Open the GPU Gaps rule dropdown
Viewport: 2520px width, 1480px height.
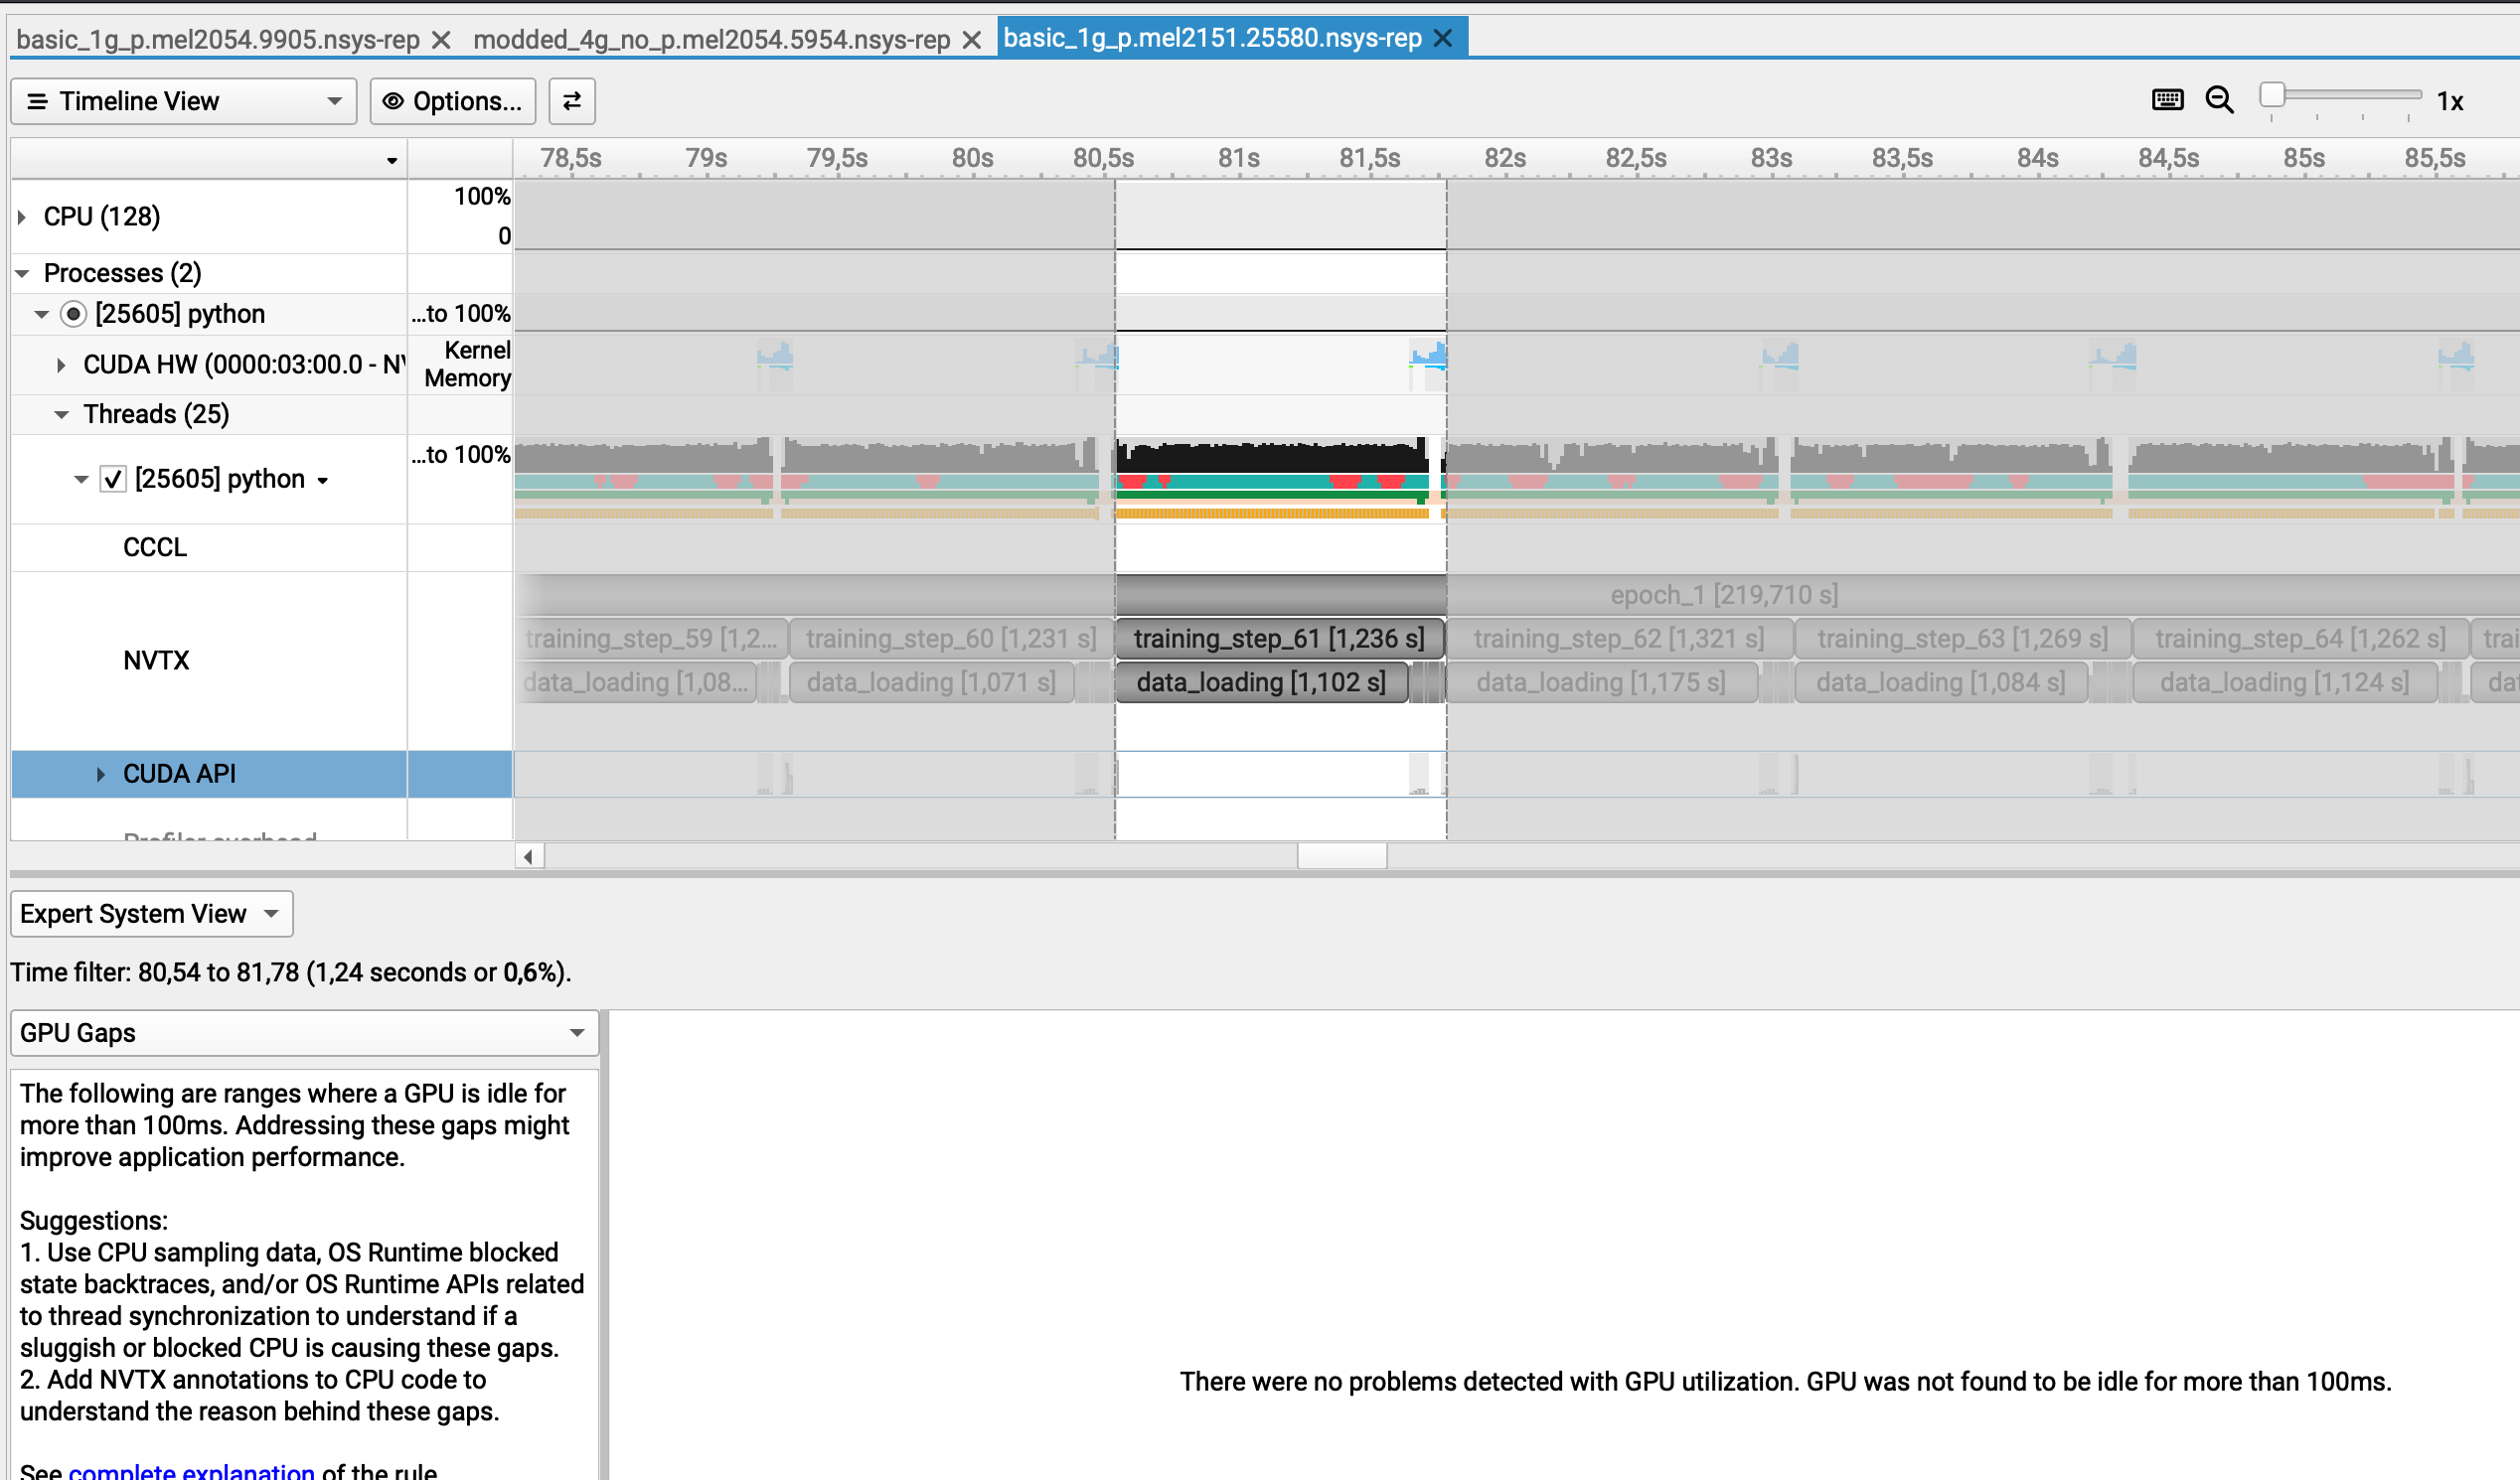pos(304,1032)
